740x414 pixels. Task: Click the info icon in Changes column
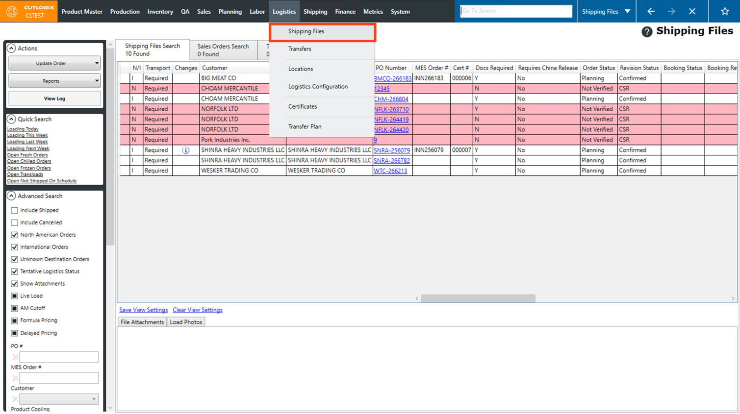coord(186,150)
